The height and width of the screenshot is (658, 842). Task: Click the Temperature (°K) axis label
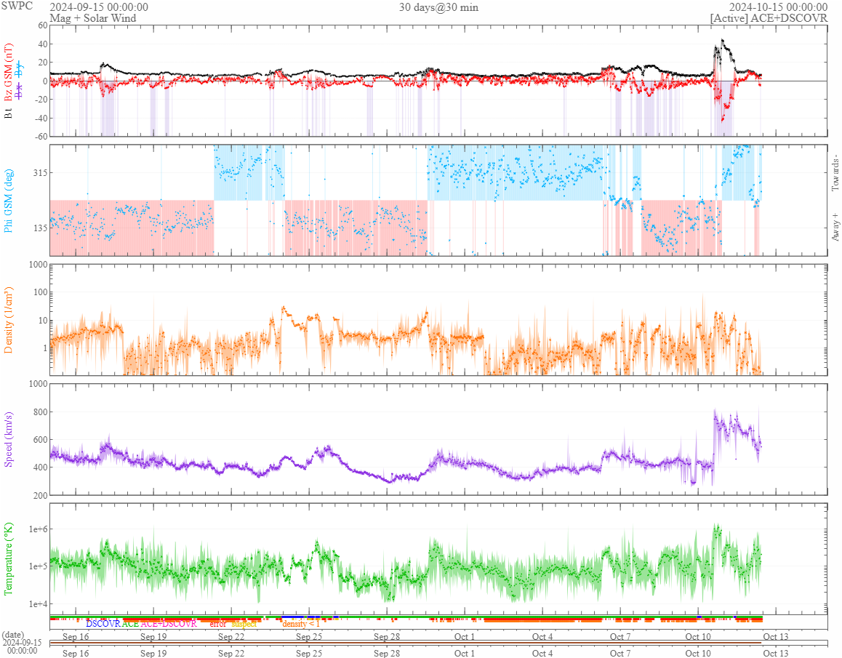[x=9, y=557]
